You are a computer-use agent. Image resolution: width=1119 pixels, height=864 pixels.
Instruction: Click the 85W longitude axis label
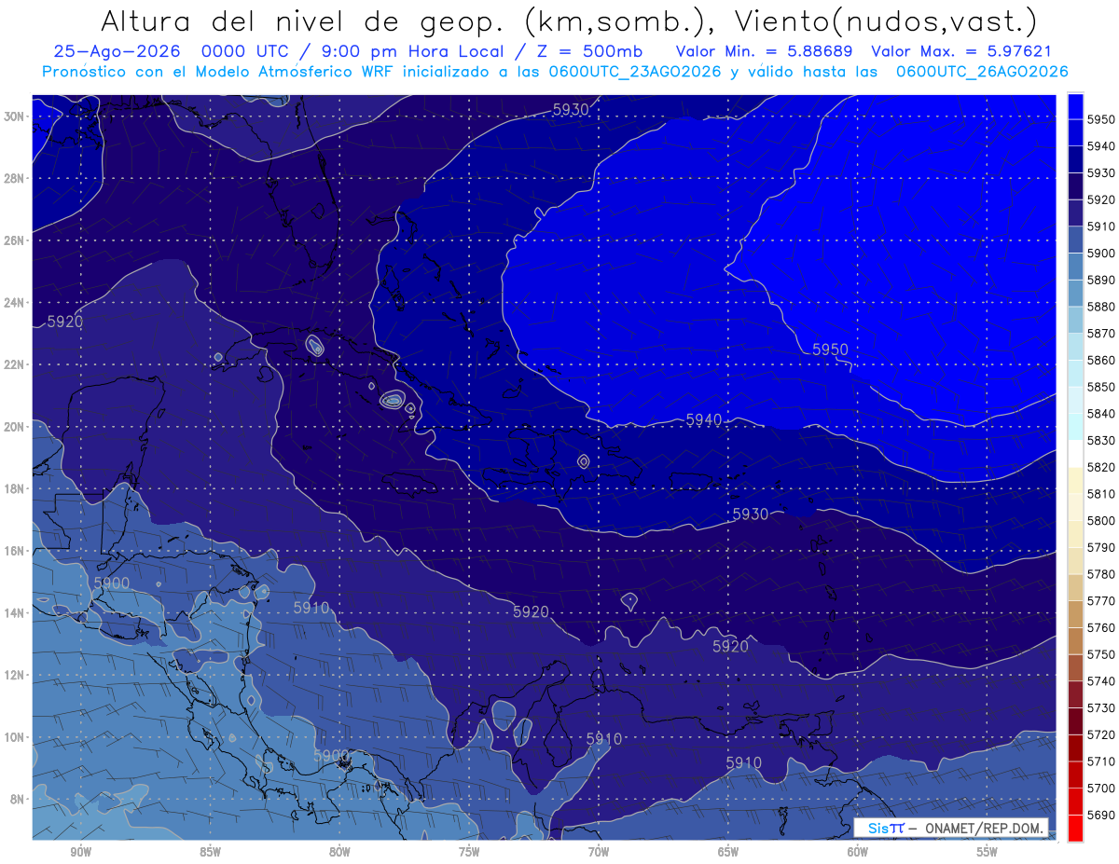coord(211,852)
